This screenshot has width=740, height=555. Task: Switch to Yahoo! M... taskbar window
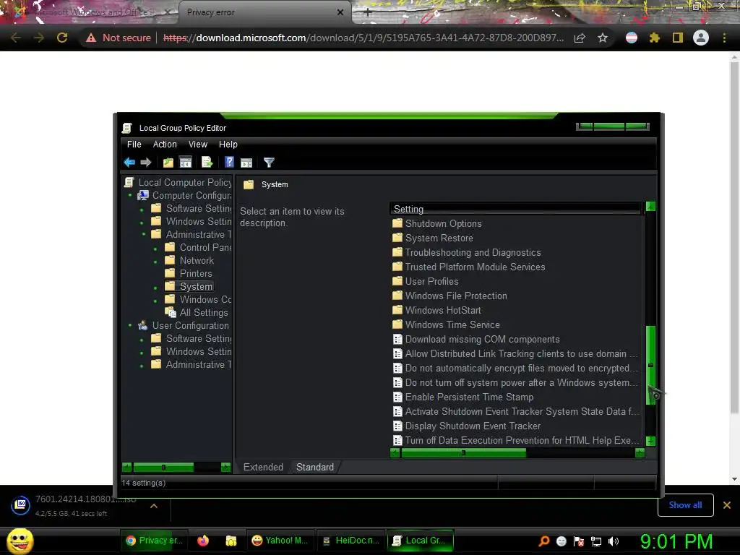280,541
